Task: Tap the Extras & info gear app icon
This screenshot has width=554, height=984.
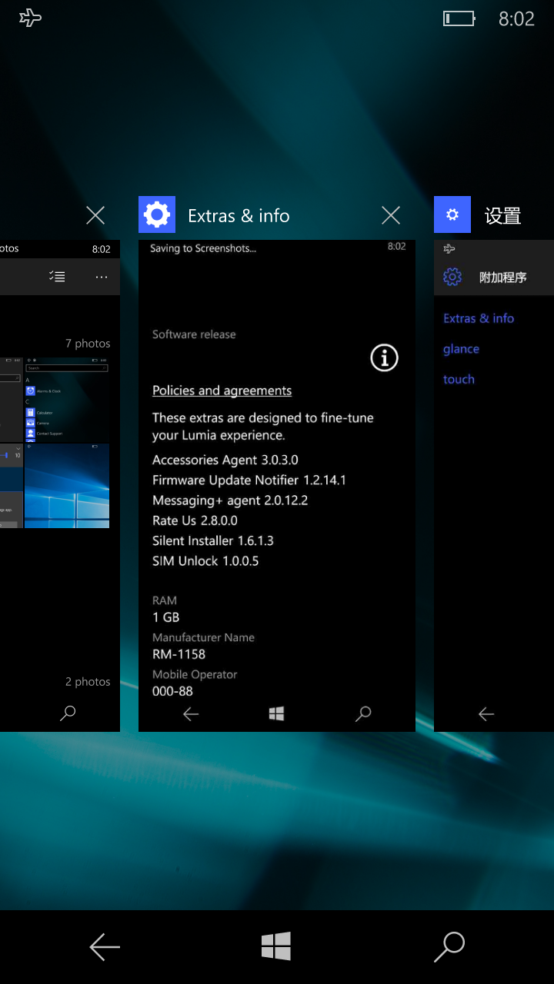Action: point(157,214)
